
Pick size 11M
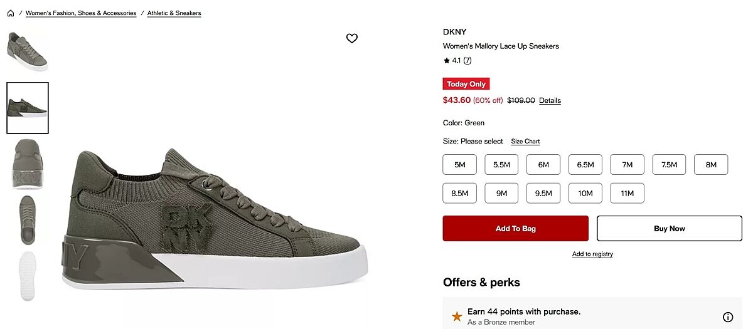[x=627, y=194]
